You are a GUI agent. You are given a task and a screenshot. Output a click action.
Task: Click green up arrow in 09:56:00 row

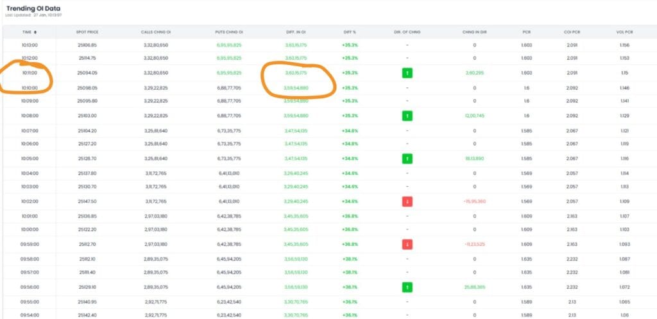click(407, 287)
